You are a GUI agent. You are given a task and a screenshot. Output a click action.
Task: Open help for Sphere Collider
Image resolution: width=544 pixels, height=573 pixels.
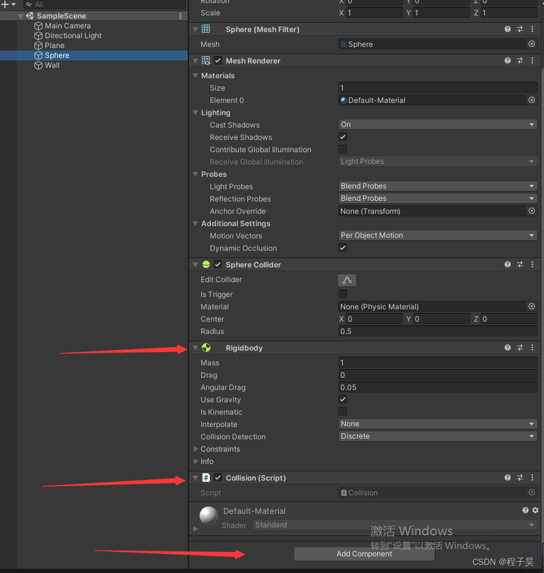[508, 264]
